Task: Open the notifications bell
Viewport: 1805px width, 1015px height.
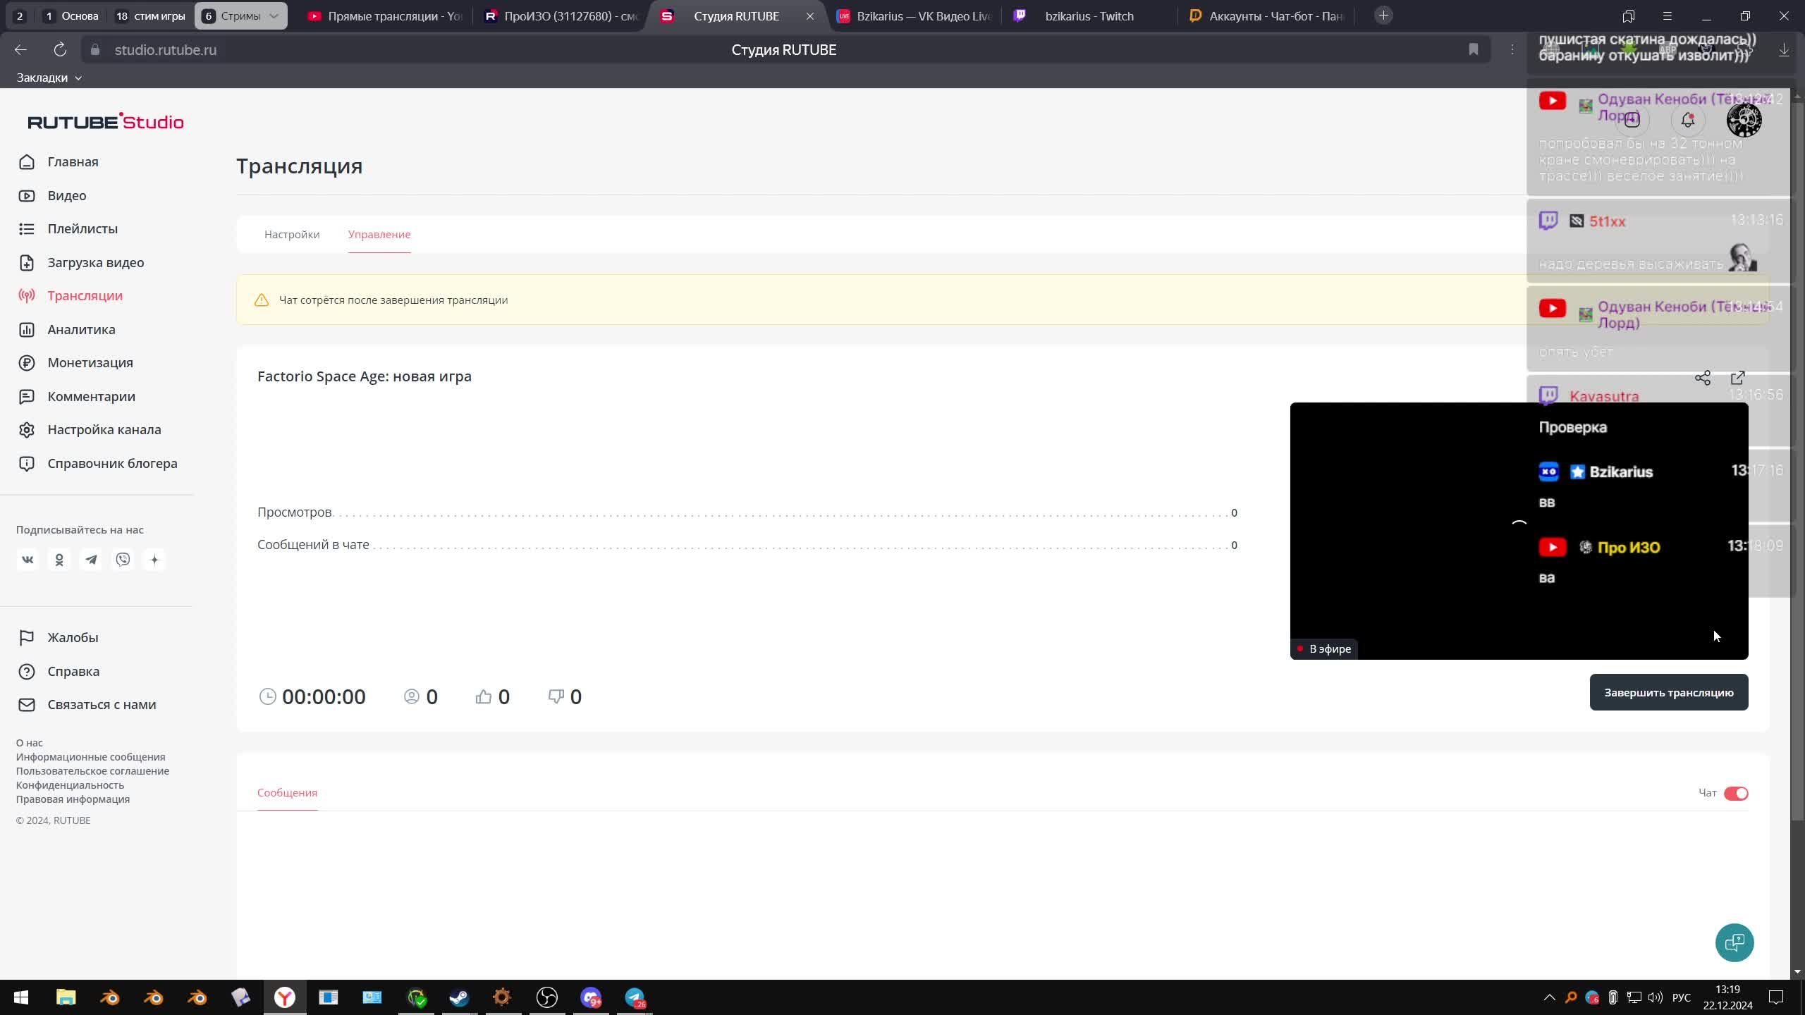Action: [x=1687, y=121]
